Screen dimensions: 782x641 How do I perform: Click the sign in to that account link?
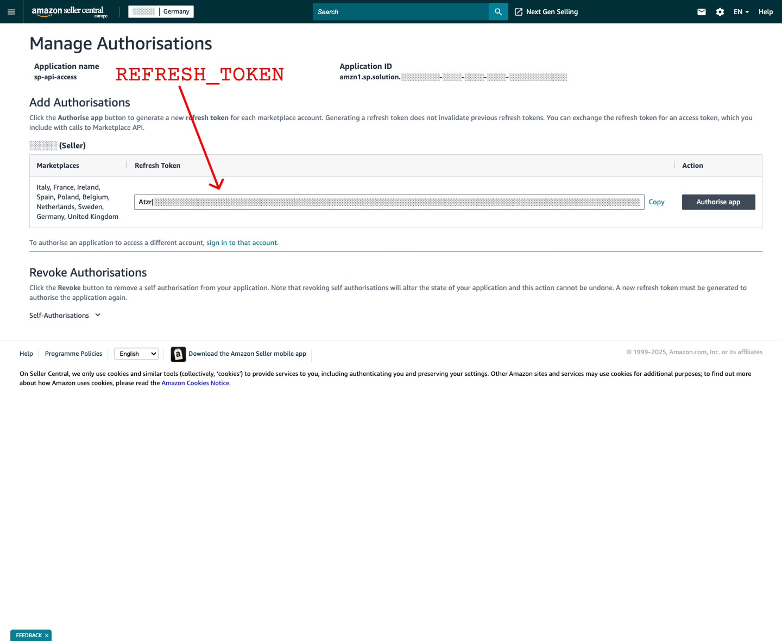click(242, 243)
